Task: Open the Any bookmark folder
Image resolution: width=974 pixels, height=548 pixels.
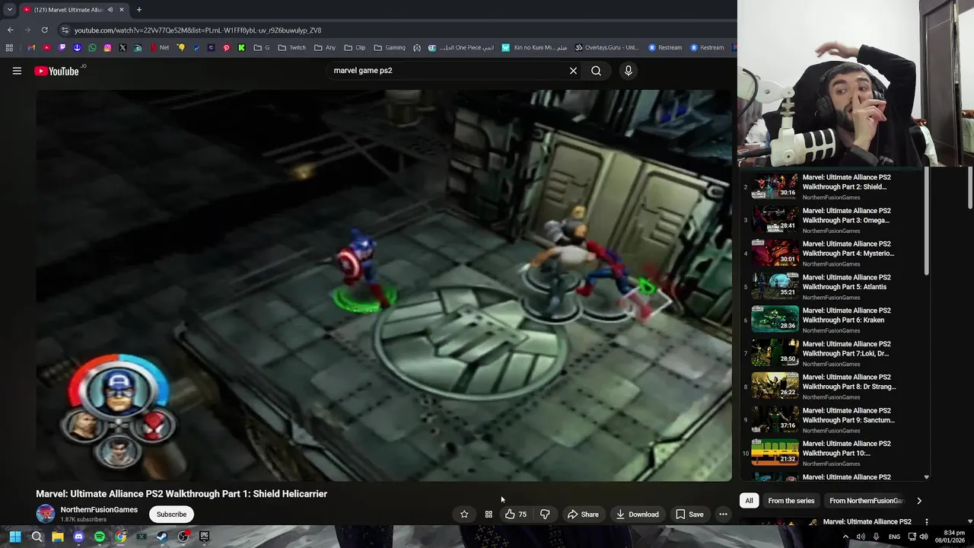Action: pos(324,48)
